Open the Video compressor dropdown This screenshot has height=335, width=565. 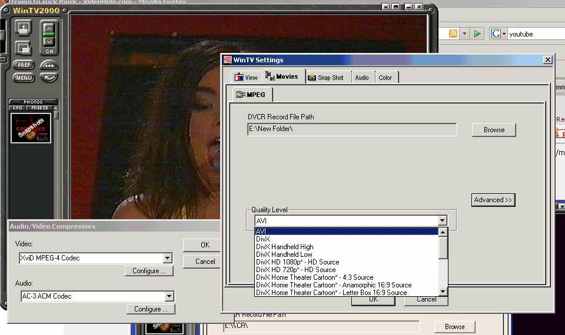pyautogui.click(x=167, y=258)
